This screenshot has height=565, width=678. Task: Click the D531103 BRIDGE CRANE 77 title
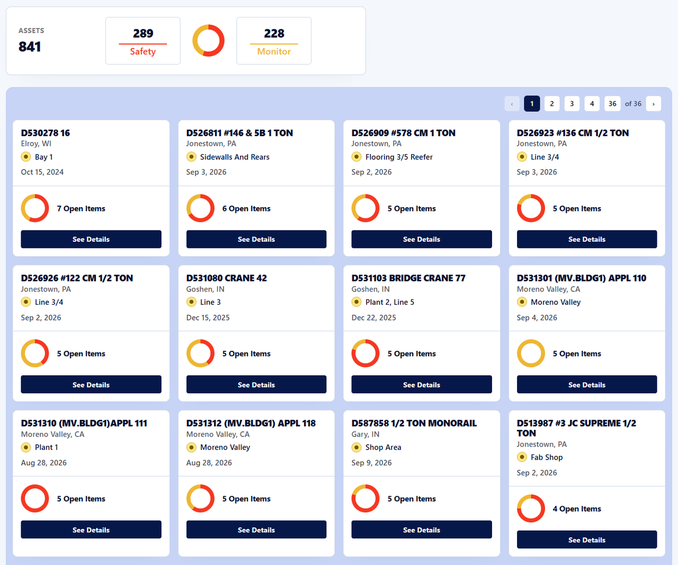point(408,278)
